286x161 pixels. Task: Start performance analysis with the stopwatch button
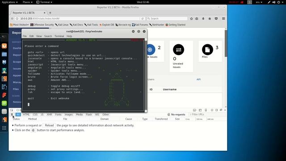(x=33, y=130)
